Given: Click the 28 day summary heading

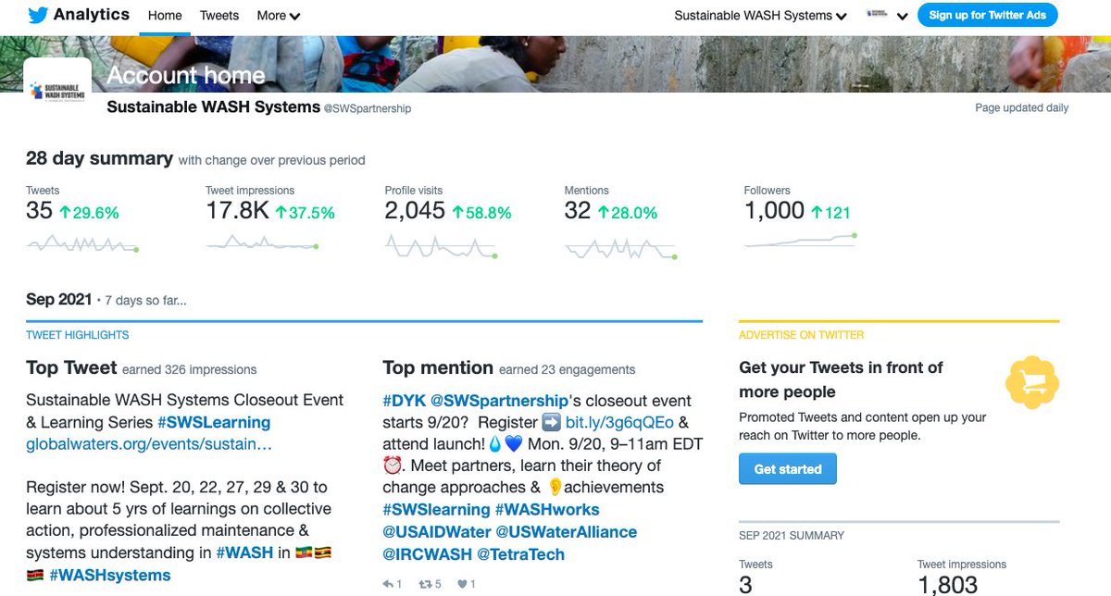Looking at the screenshot, I should 99,158.
